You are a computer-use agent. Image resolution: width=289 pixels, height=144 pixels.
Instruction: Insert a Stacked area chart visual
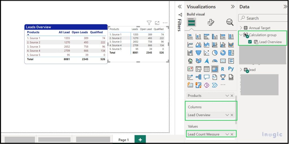click(x=206, y=45)
